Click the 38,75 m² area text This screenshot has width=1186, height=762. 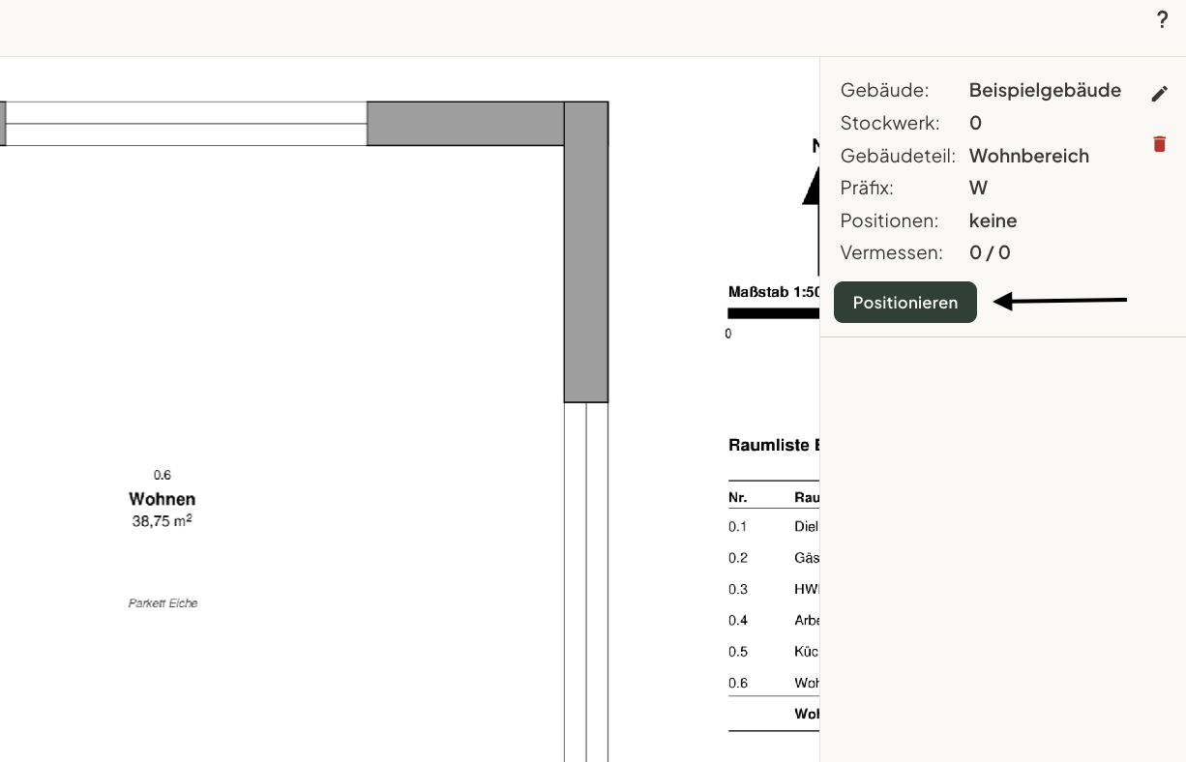(163, 521)
